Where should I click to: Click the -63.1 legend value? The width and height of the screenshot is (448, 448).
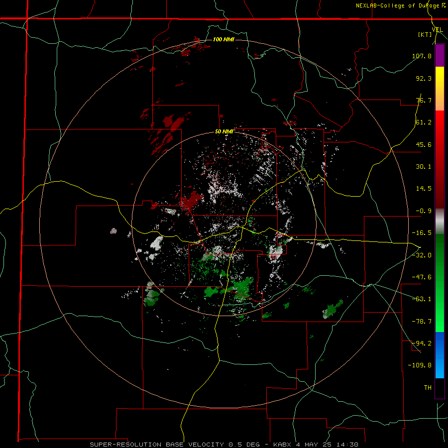(x=422, y=299)
